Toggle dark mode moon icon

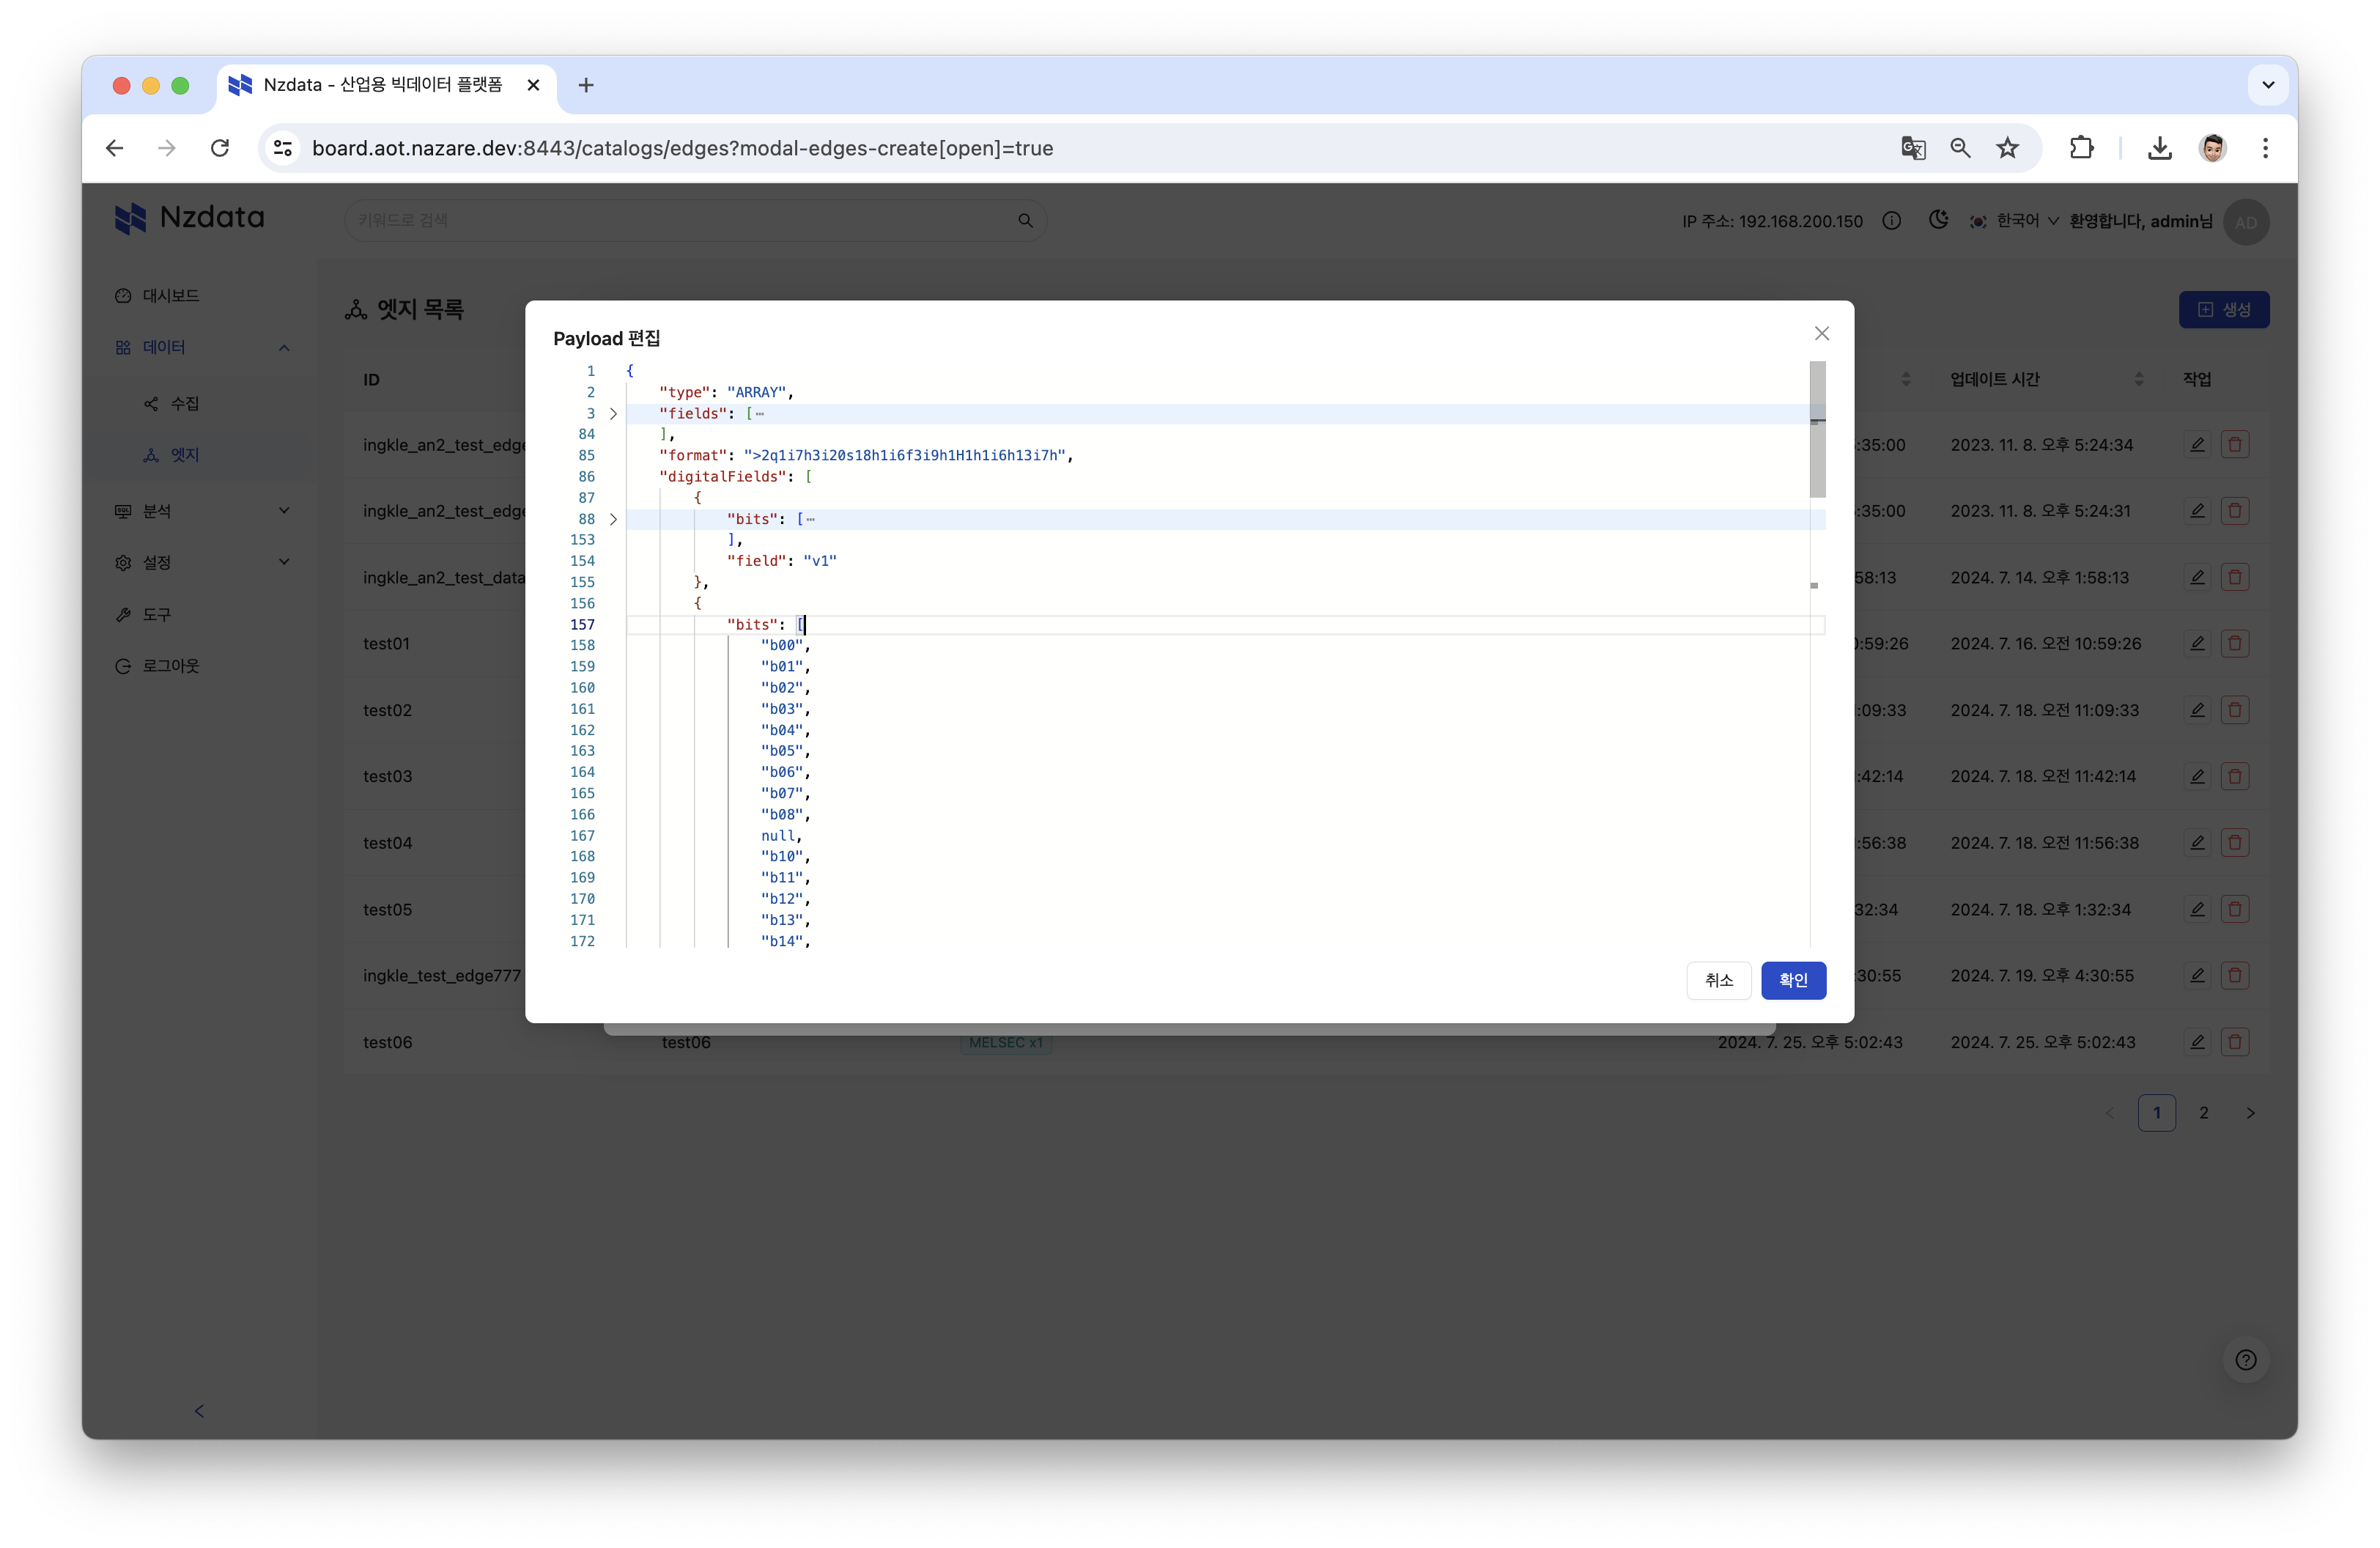coord(1938,219)
